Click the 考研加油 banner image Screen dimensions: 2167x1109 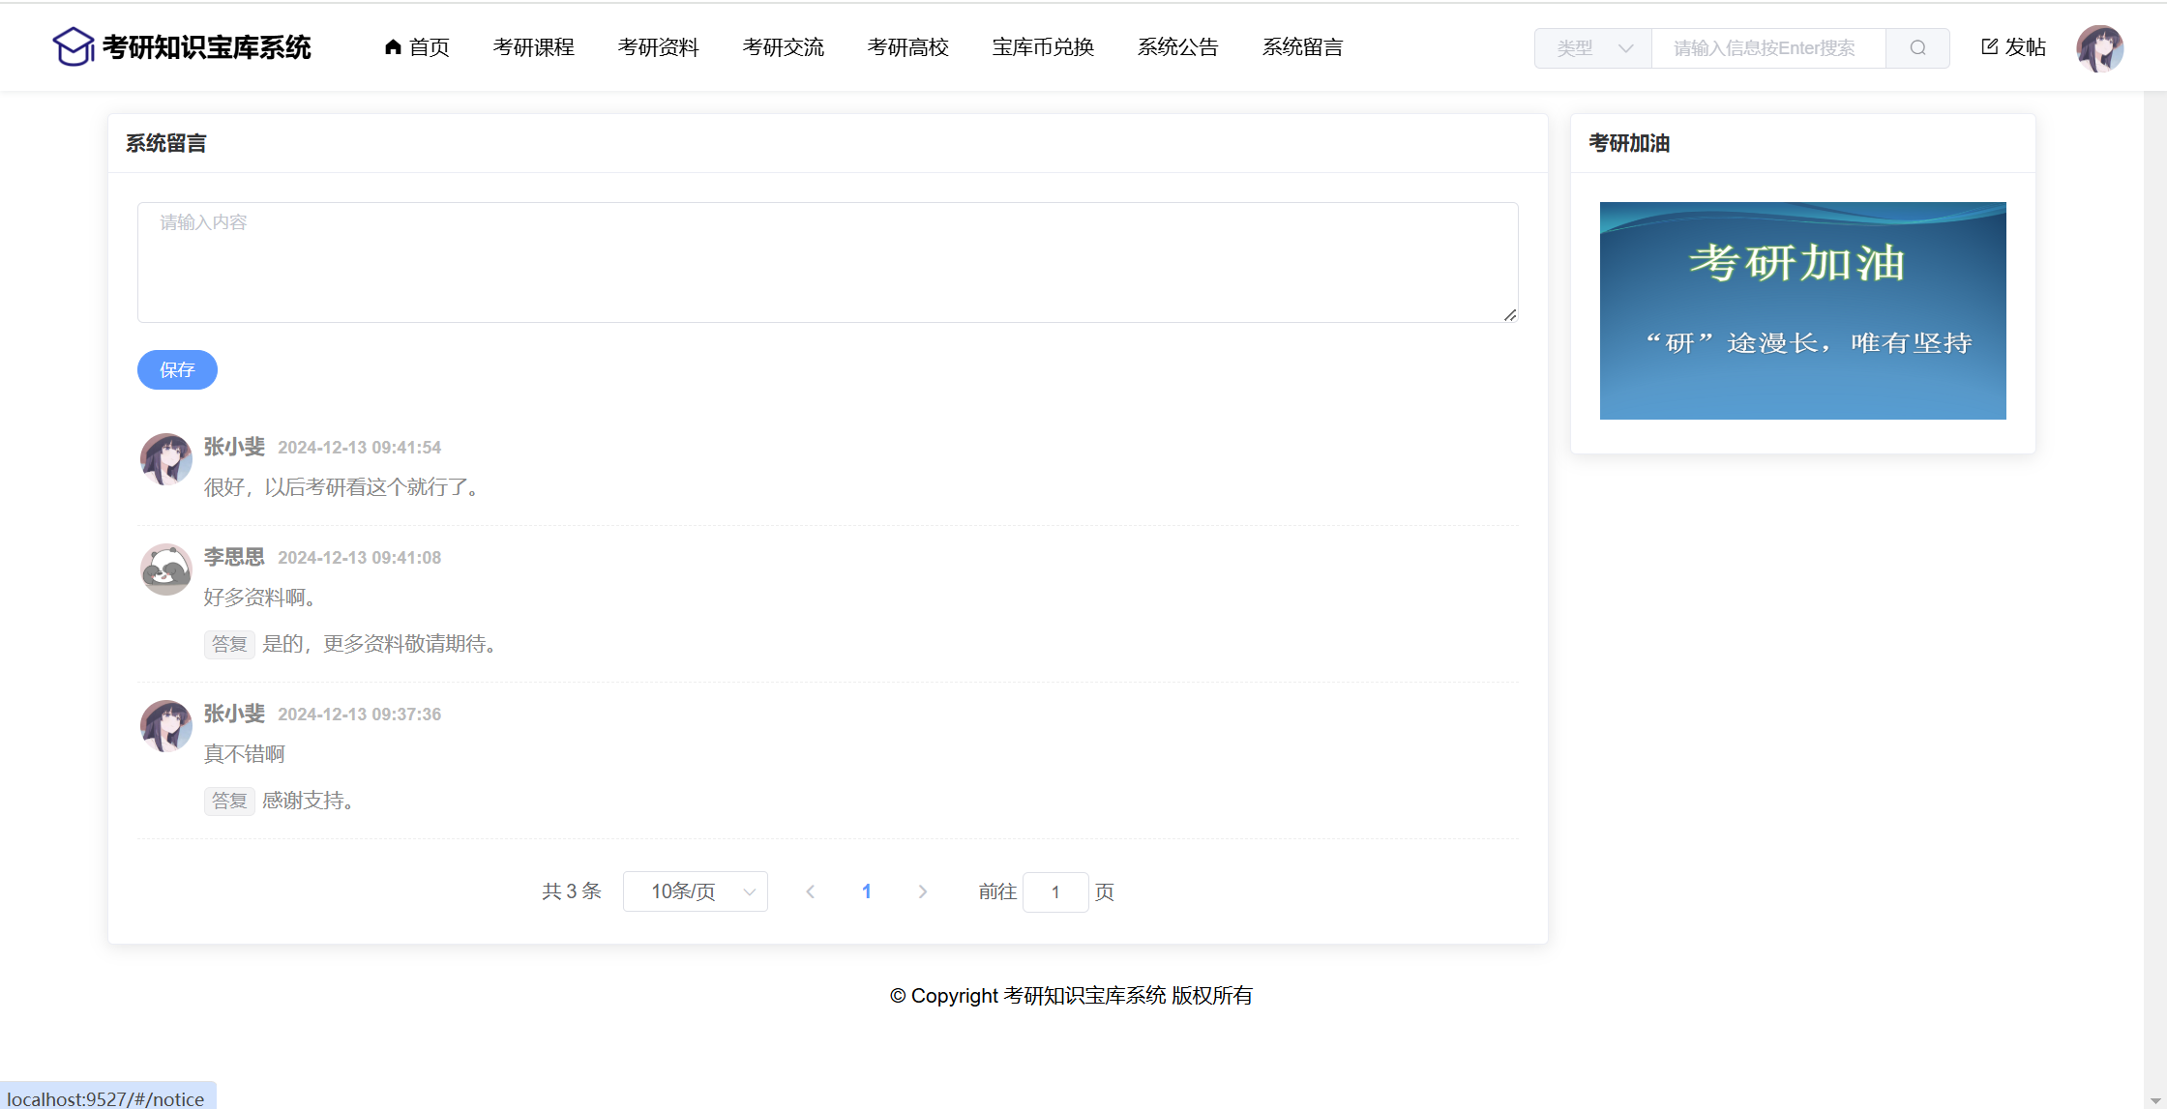[x=1802, y=310]
